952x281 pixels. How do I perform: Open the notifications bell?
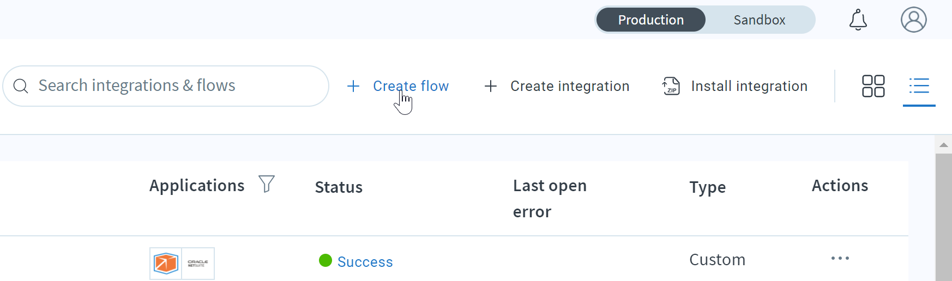[x=858, y=20]
